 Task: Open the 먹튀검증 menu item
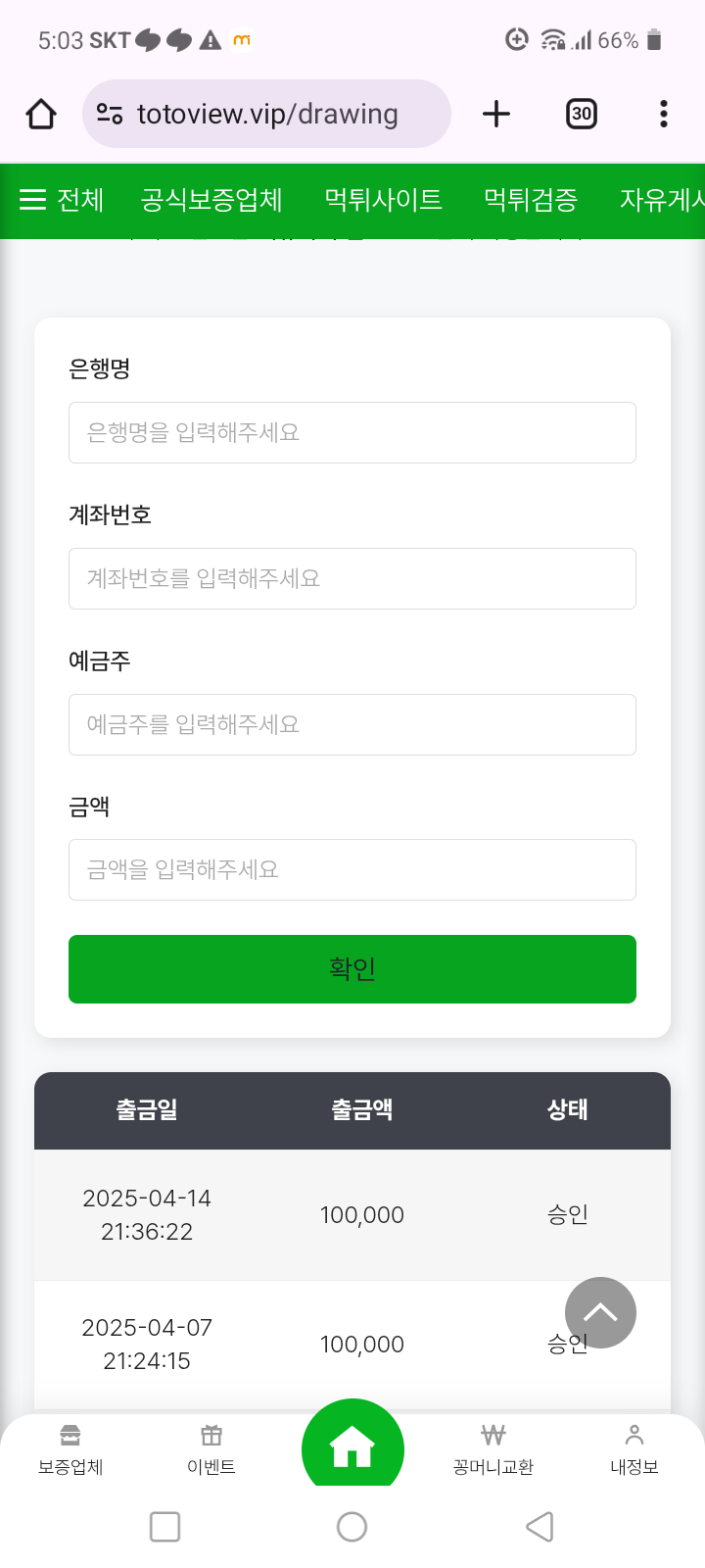pyautogui.click(x=531, y=200)
